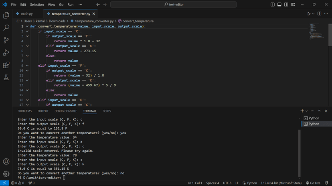Open the File menu
Viewport: 332px width, 186px height.
tap(14, 4)
